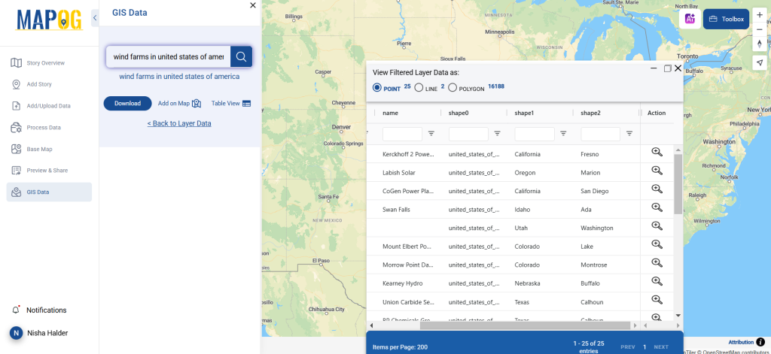Select the POINT radio option
Screen dimensions: 771x354
tap(377, 88)
